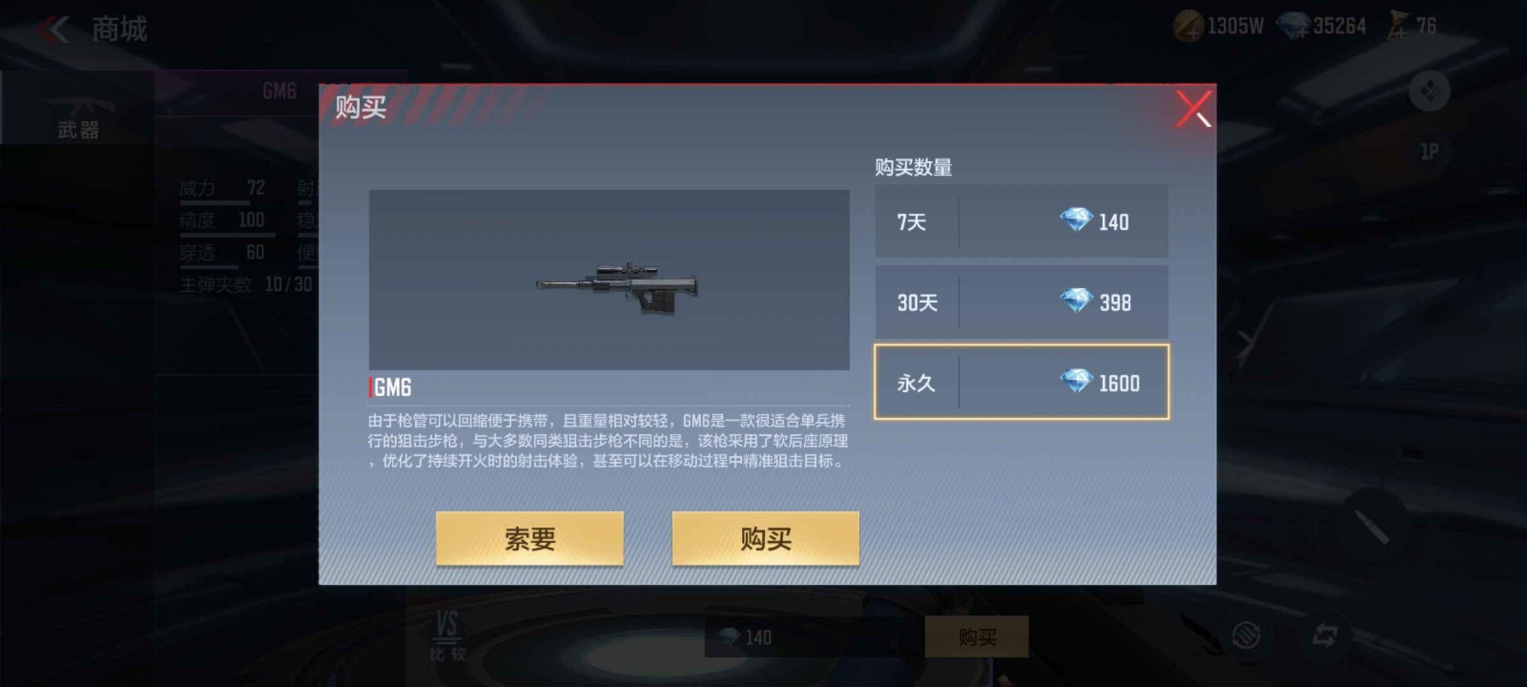Viewport: 1527px width, 687px height.
Task: Select the 30天 purchase option
Action: pyautogui.click(x=1022, y=302)
